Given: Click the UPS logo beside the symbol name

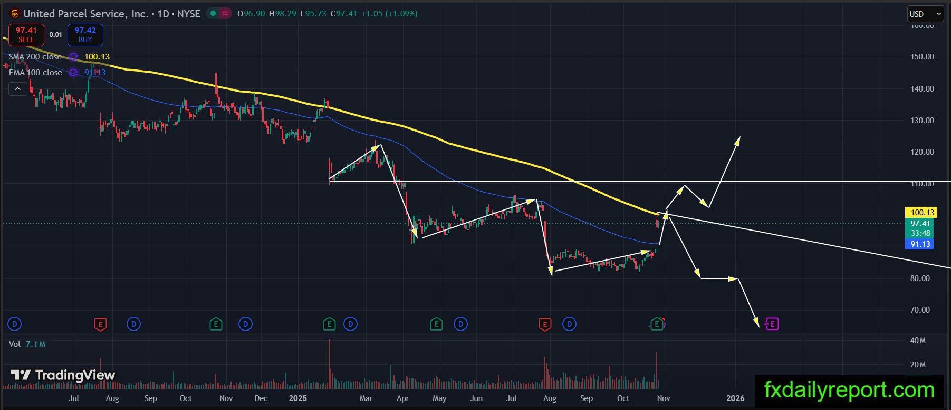Looking at the screenshot, I should 15,14.
